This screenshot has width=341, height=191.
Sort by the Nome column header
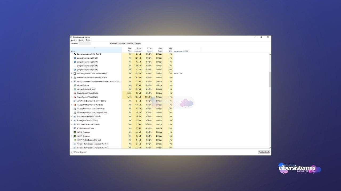pos(96,50)
